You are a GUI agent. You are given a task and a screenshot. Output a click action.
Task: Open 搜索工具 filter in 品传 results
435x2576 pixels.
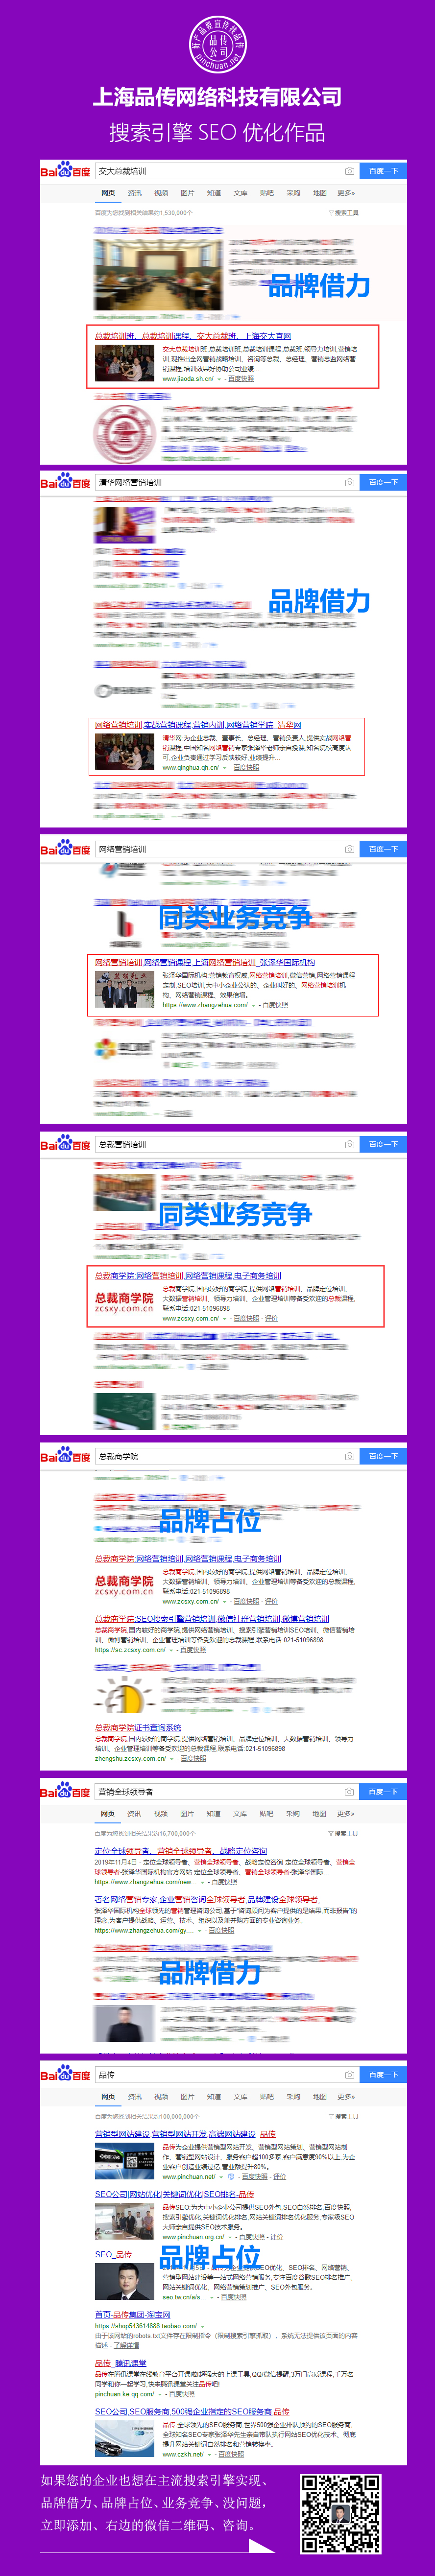tap(343, 2117)
